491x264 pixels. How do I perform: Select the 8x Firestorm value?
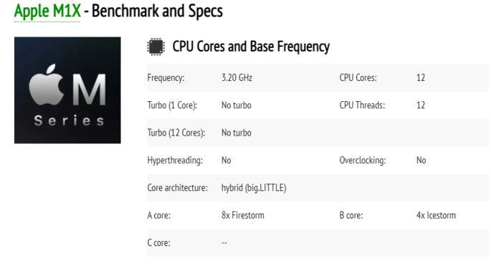tap(243, 215)
